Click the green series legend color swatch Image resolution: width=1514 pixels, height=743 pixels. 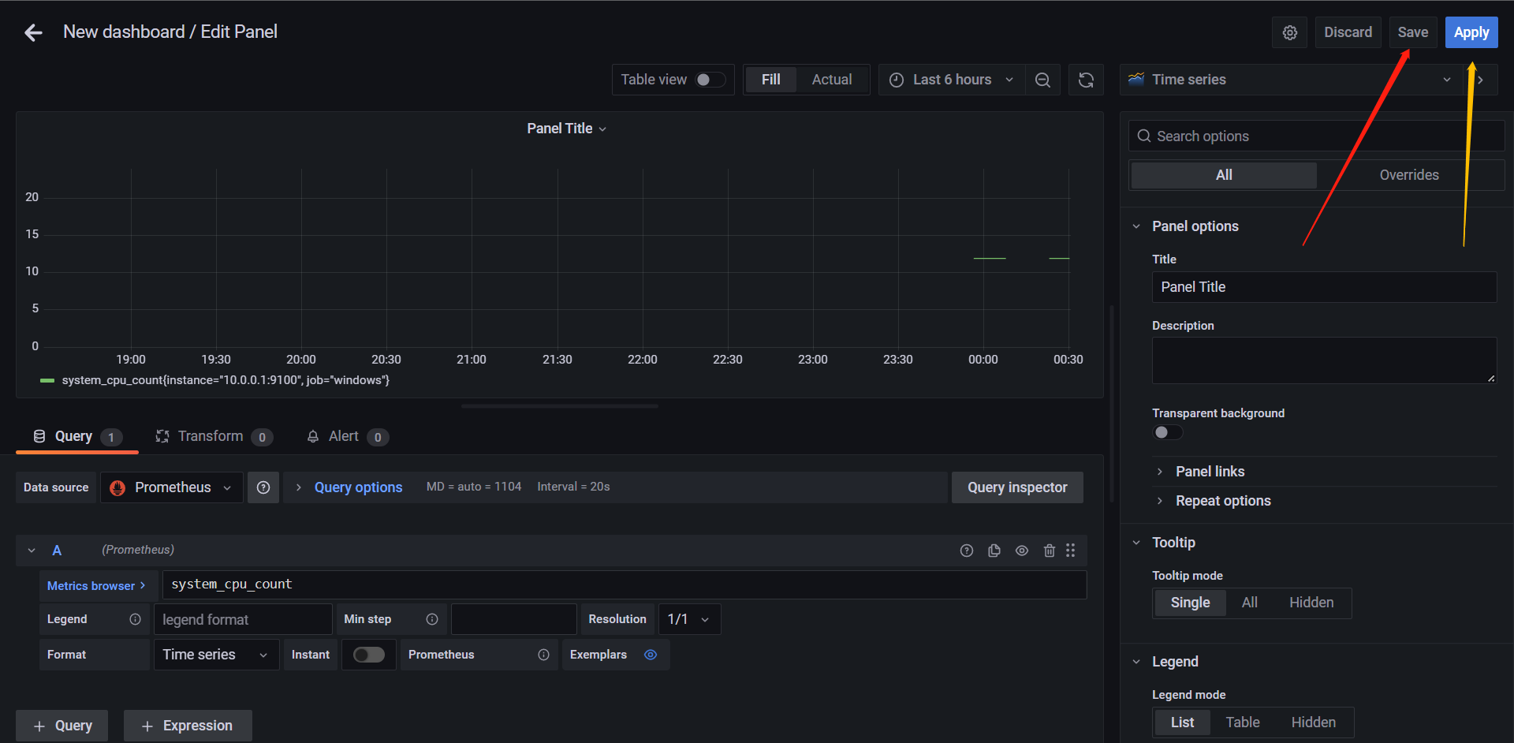pos(47,381)
